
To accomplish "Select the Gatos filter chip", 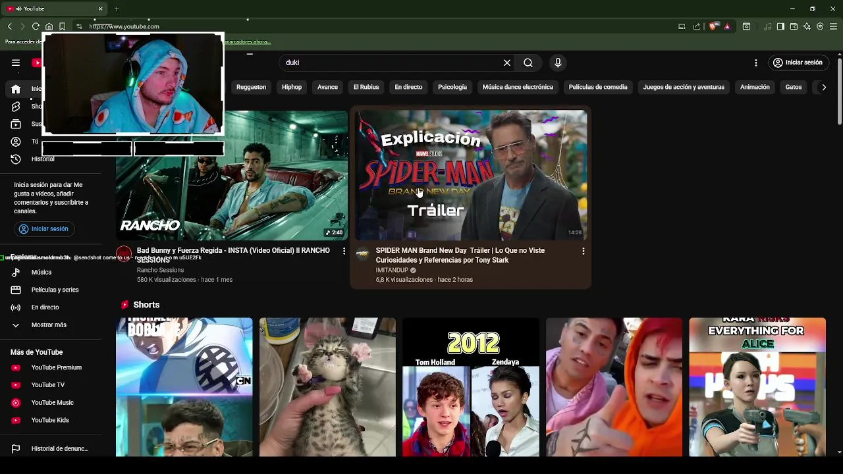I will [794, 87].
